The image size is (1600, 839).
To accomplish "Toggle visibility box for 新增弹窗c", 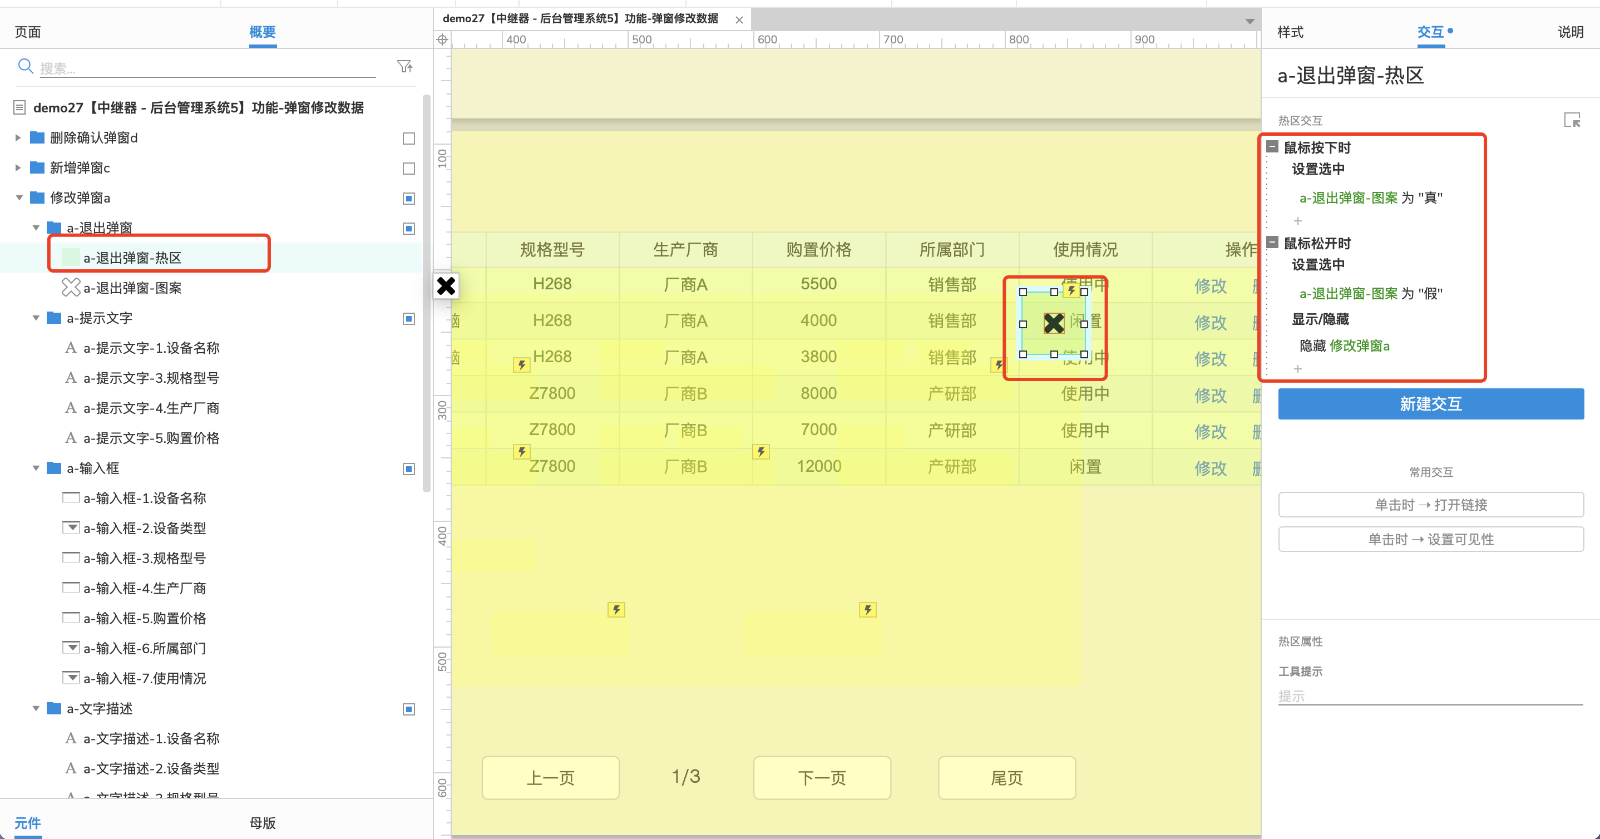I will coord(409,168).
